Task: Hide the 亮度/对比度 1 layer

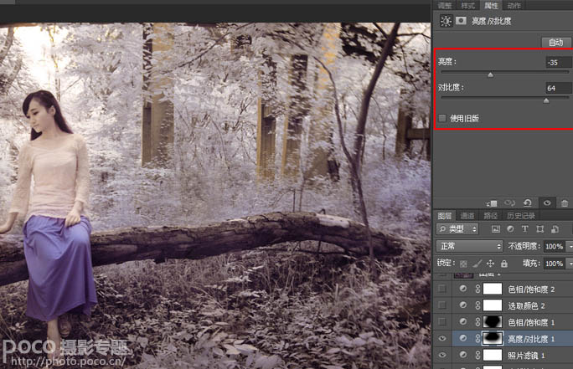Action: point(442,339)
